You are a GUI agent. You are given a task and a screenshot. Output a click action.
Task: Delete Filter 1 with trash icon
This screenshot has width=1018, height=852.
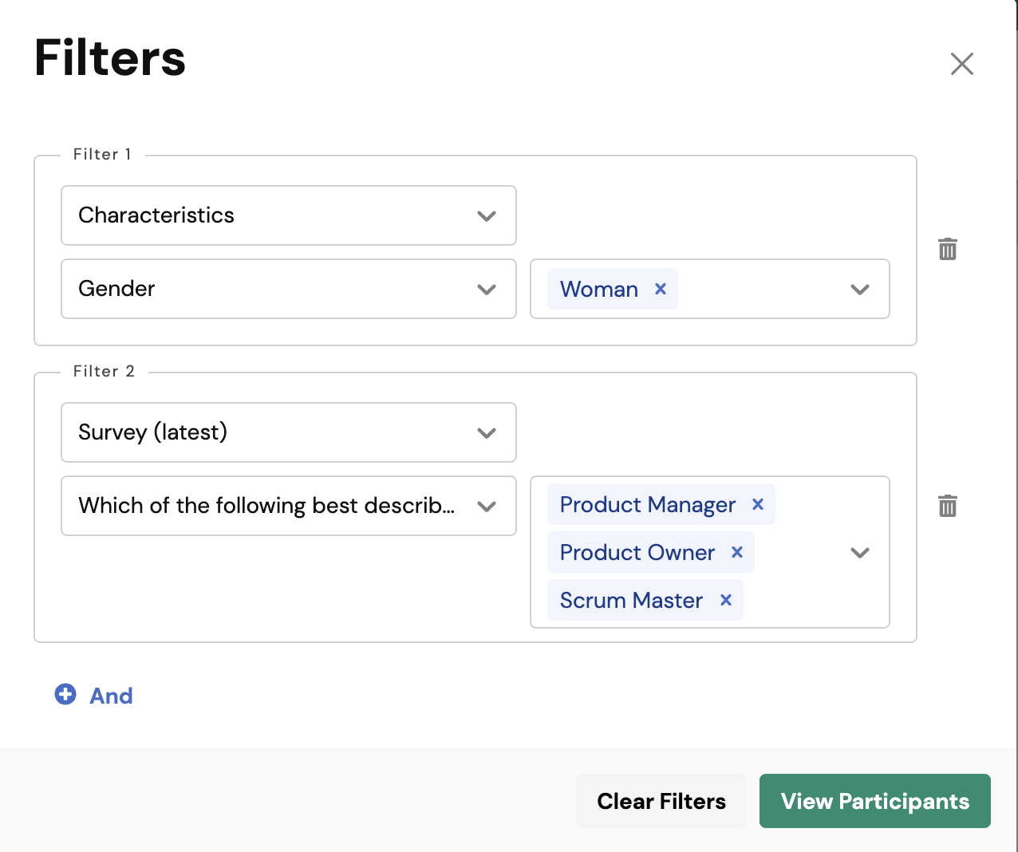point(948,249)
